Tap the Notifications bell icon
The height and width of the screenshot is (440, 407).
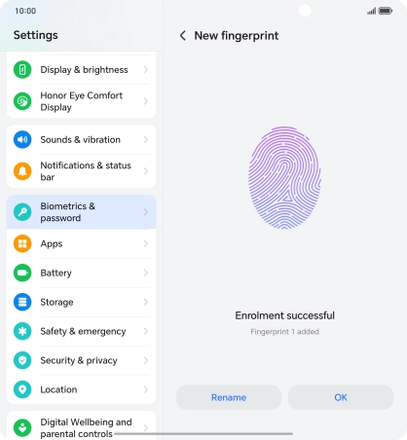pyautogui.click(x=22, y=171)
